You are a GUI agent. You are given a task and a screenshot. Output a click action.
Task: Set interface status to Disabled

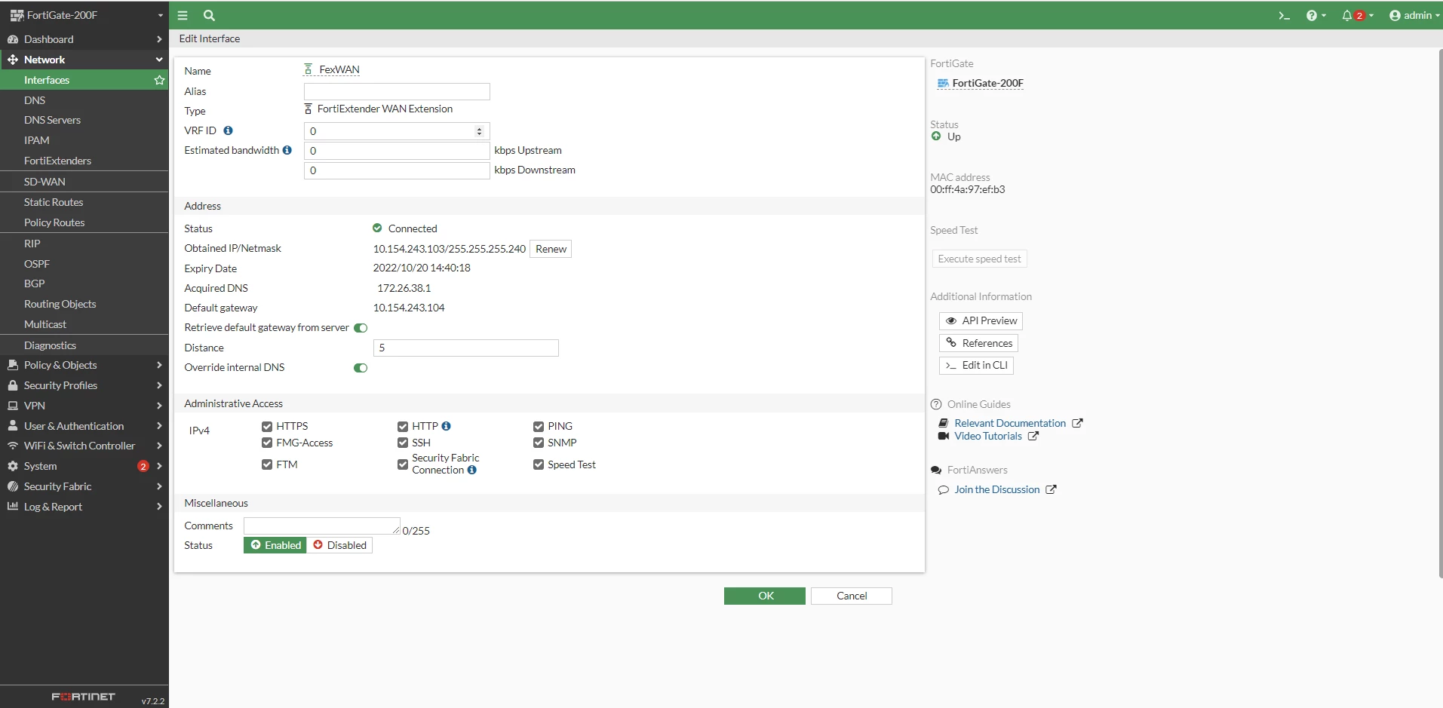(339, 545)
